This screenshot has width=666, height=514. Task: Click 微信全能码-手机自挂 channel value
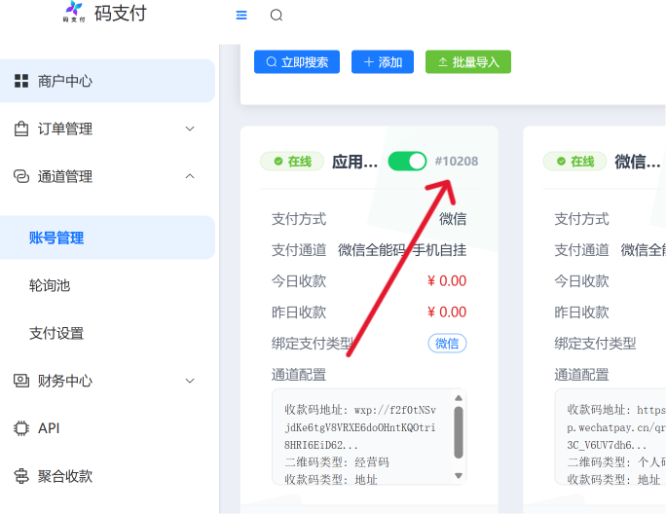[x=402, y=250]
